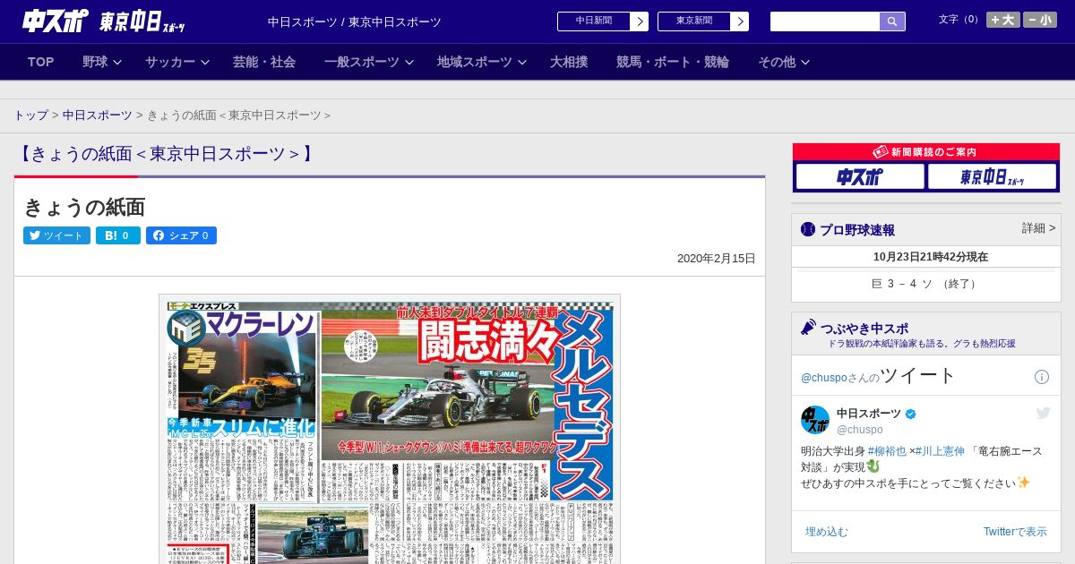Screen dimensions: 1075x564
Task: Open the 競馬・ボート・競輪 menu item
Action: (673, 62)
